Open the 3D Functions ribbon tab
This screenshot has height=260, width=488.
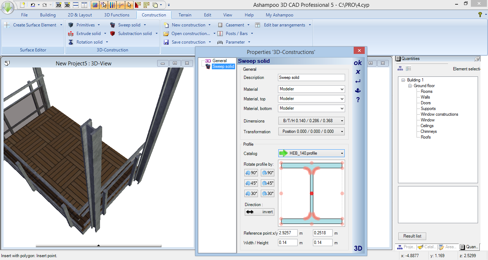point(117,15)
